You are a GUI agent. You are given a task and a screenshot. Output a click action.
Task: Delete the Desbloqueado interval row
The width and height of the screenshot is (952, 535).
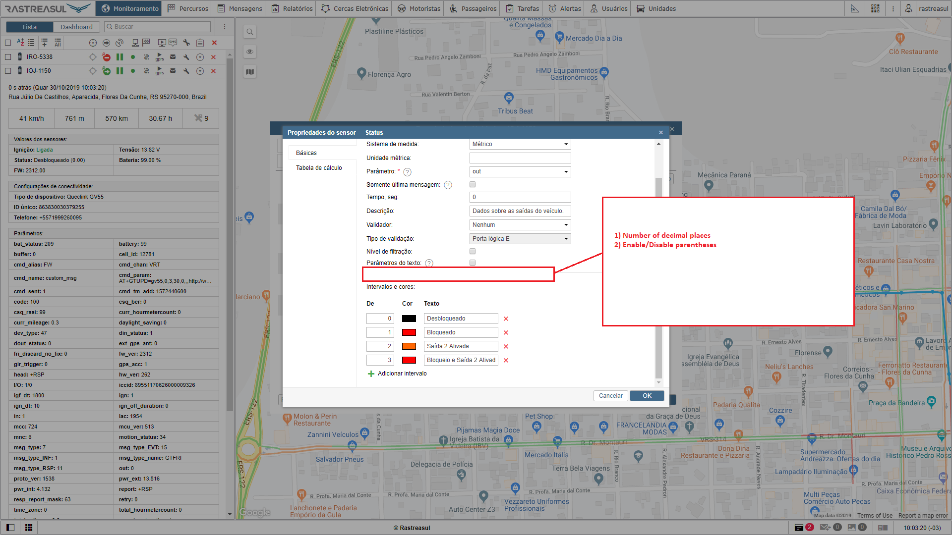click(x=506, y=319)
